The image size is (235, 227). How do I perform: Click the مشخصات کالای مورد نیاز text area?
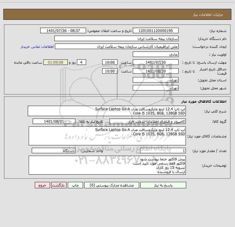point(107,136)
